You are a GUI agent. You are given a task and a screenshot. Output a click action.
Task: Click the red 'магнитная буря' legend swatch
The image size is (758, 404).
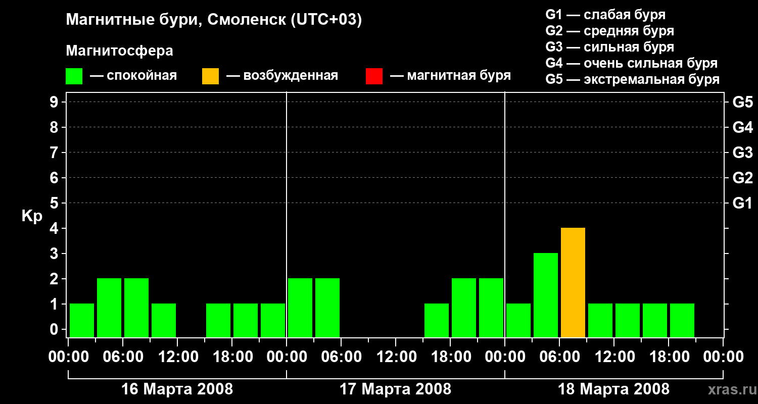pyautogui.click(x=374, y=76)
